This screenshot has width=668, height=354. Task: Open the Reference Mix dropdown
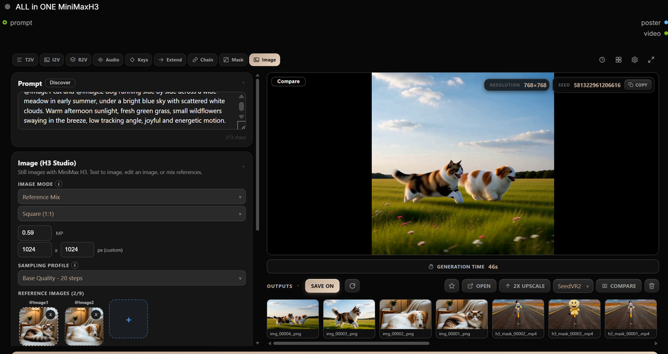(132, 197)
